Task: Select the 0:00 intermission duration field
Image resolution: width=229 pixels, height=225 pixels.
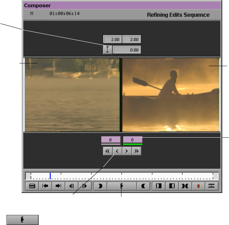Action: pos(127,50)
